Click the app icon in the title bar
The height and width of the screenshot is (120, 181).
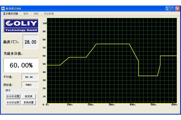click(3, 9)
